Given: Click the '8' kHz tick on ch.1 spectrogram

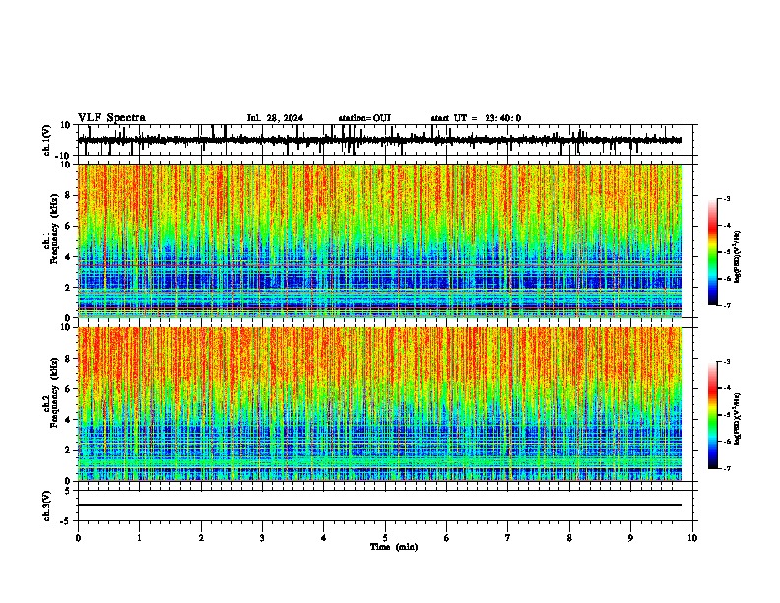Looking at the screenshot, I should click(x=68, y=195).
